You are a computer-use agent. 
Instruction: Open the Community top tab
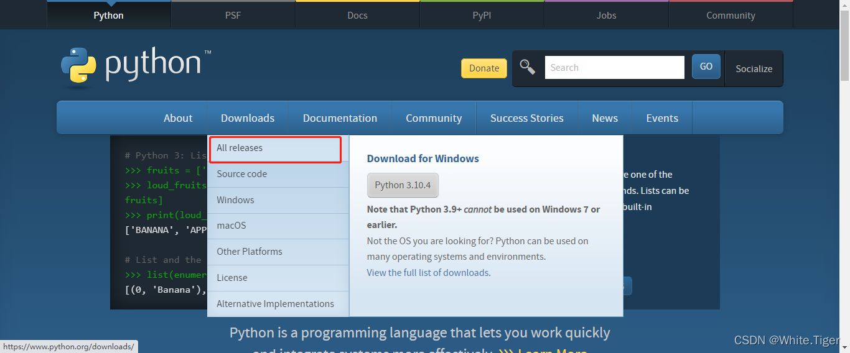(731, 15)
